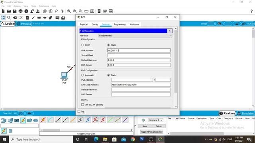Screen dimensions: 255x143
Task: Open the Options menu
Action: click(17, 6)
